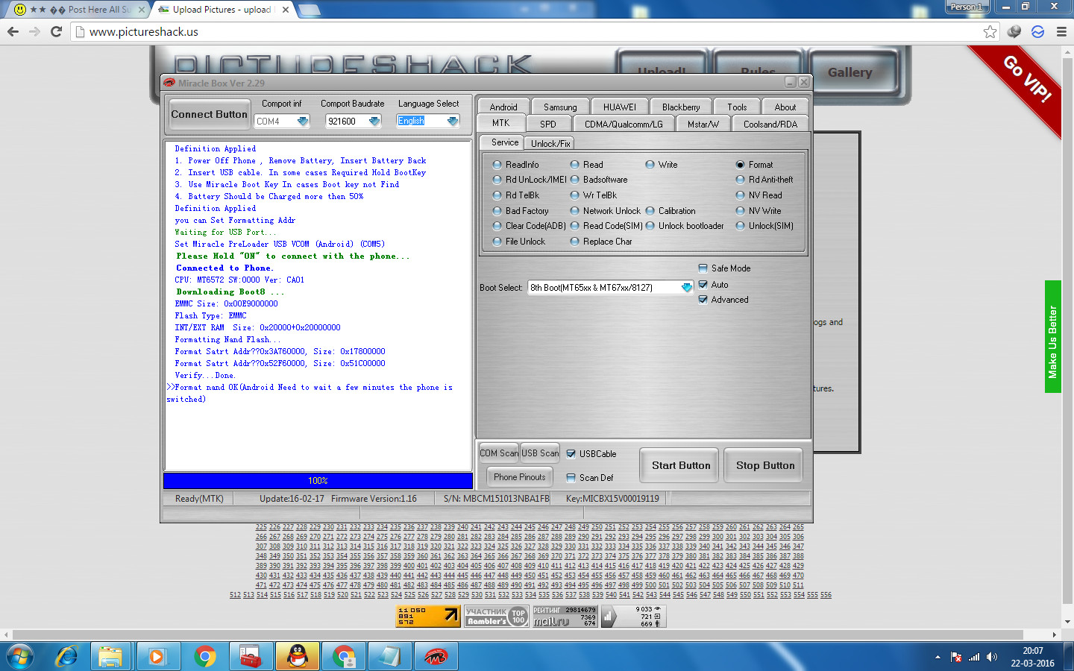Image resolution: width=1074 pixels, height=671 pixels.
Task: Open the Action Center flag tray icon
Action: click(956, 657)
